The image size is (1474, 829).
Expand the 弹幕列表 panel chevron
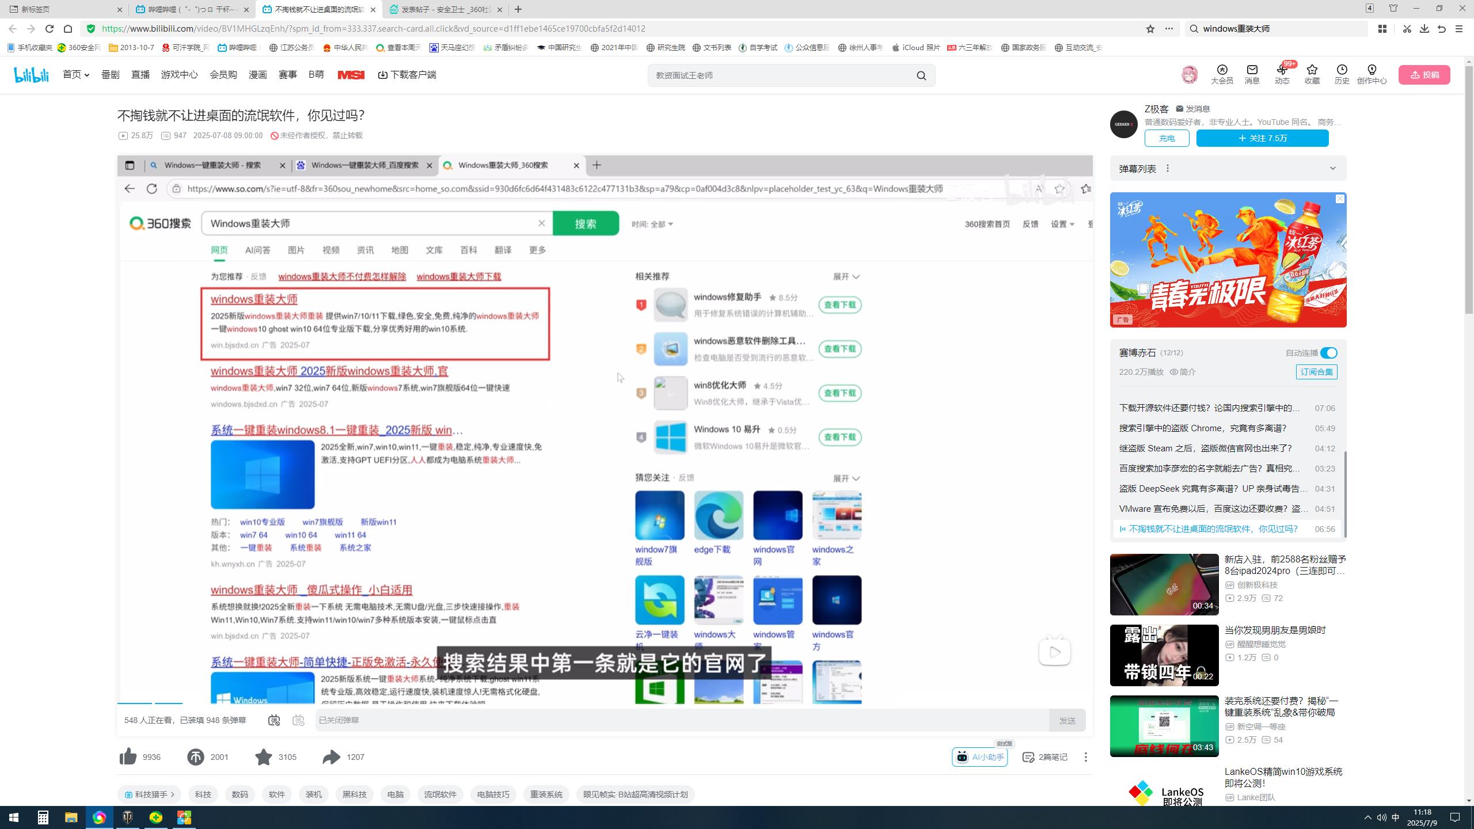tap(1332, 168)
